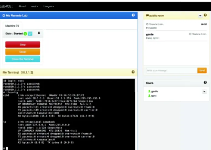Click 'My Remote Lab' panel title
This screenshot has height=150, width=211.
pos(16,15)
